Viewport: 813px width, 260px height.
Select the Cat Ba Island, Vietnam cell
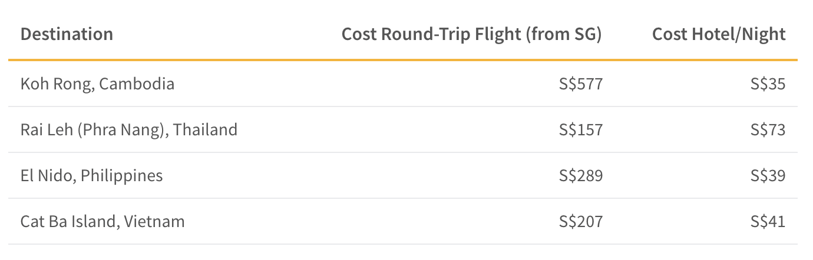coord(103,221)
